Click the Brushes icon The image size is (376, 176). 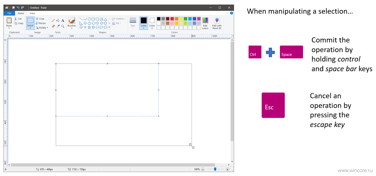tap(72, 21)
